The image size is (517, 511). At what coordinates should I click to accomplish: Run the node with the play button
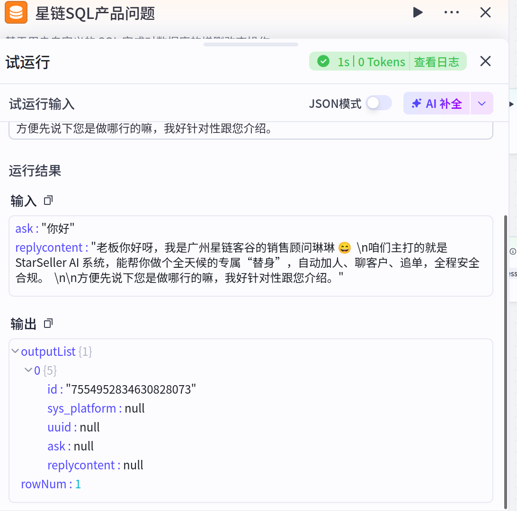[x=417, y=12]
